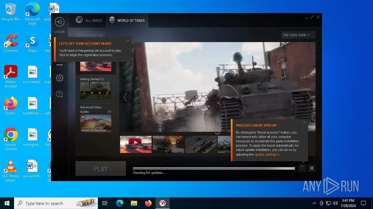Select the meangmt image file on desktop

pyautogui.click(x=32, y=137)
